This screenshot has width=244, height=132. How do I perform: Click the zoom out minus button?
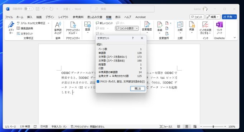click(201, 127)
